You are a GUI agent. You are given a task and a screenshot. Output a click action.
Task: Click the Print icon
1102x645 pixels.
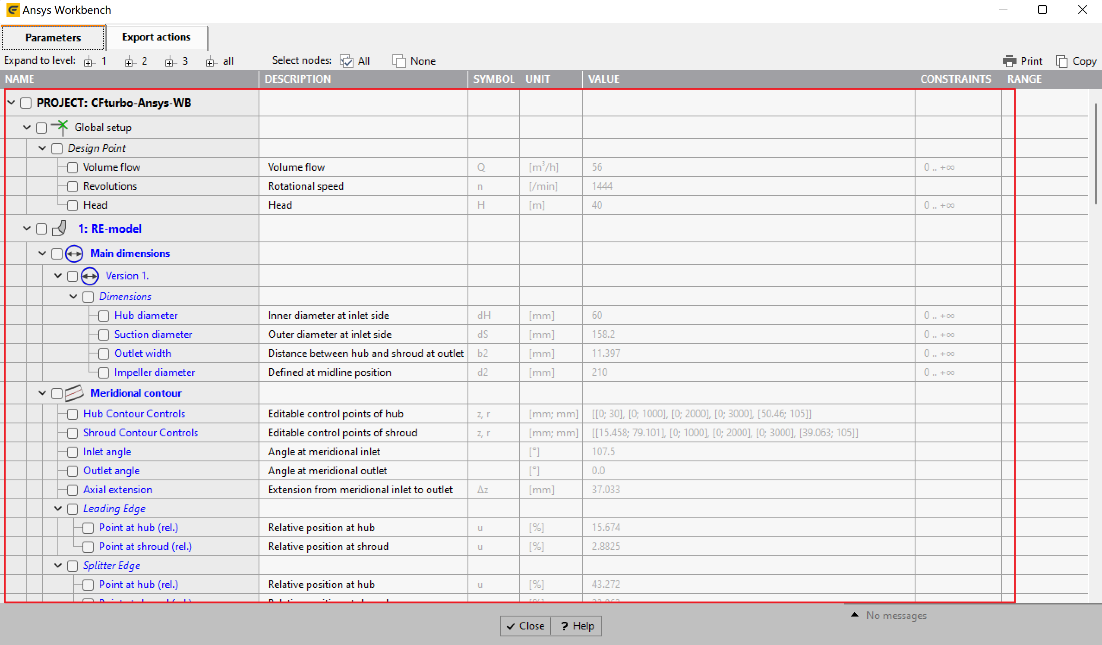pyautogui.click(x=1009, y=61)
